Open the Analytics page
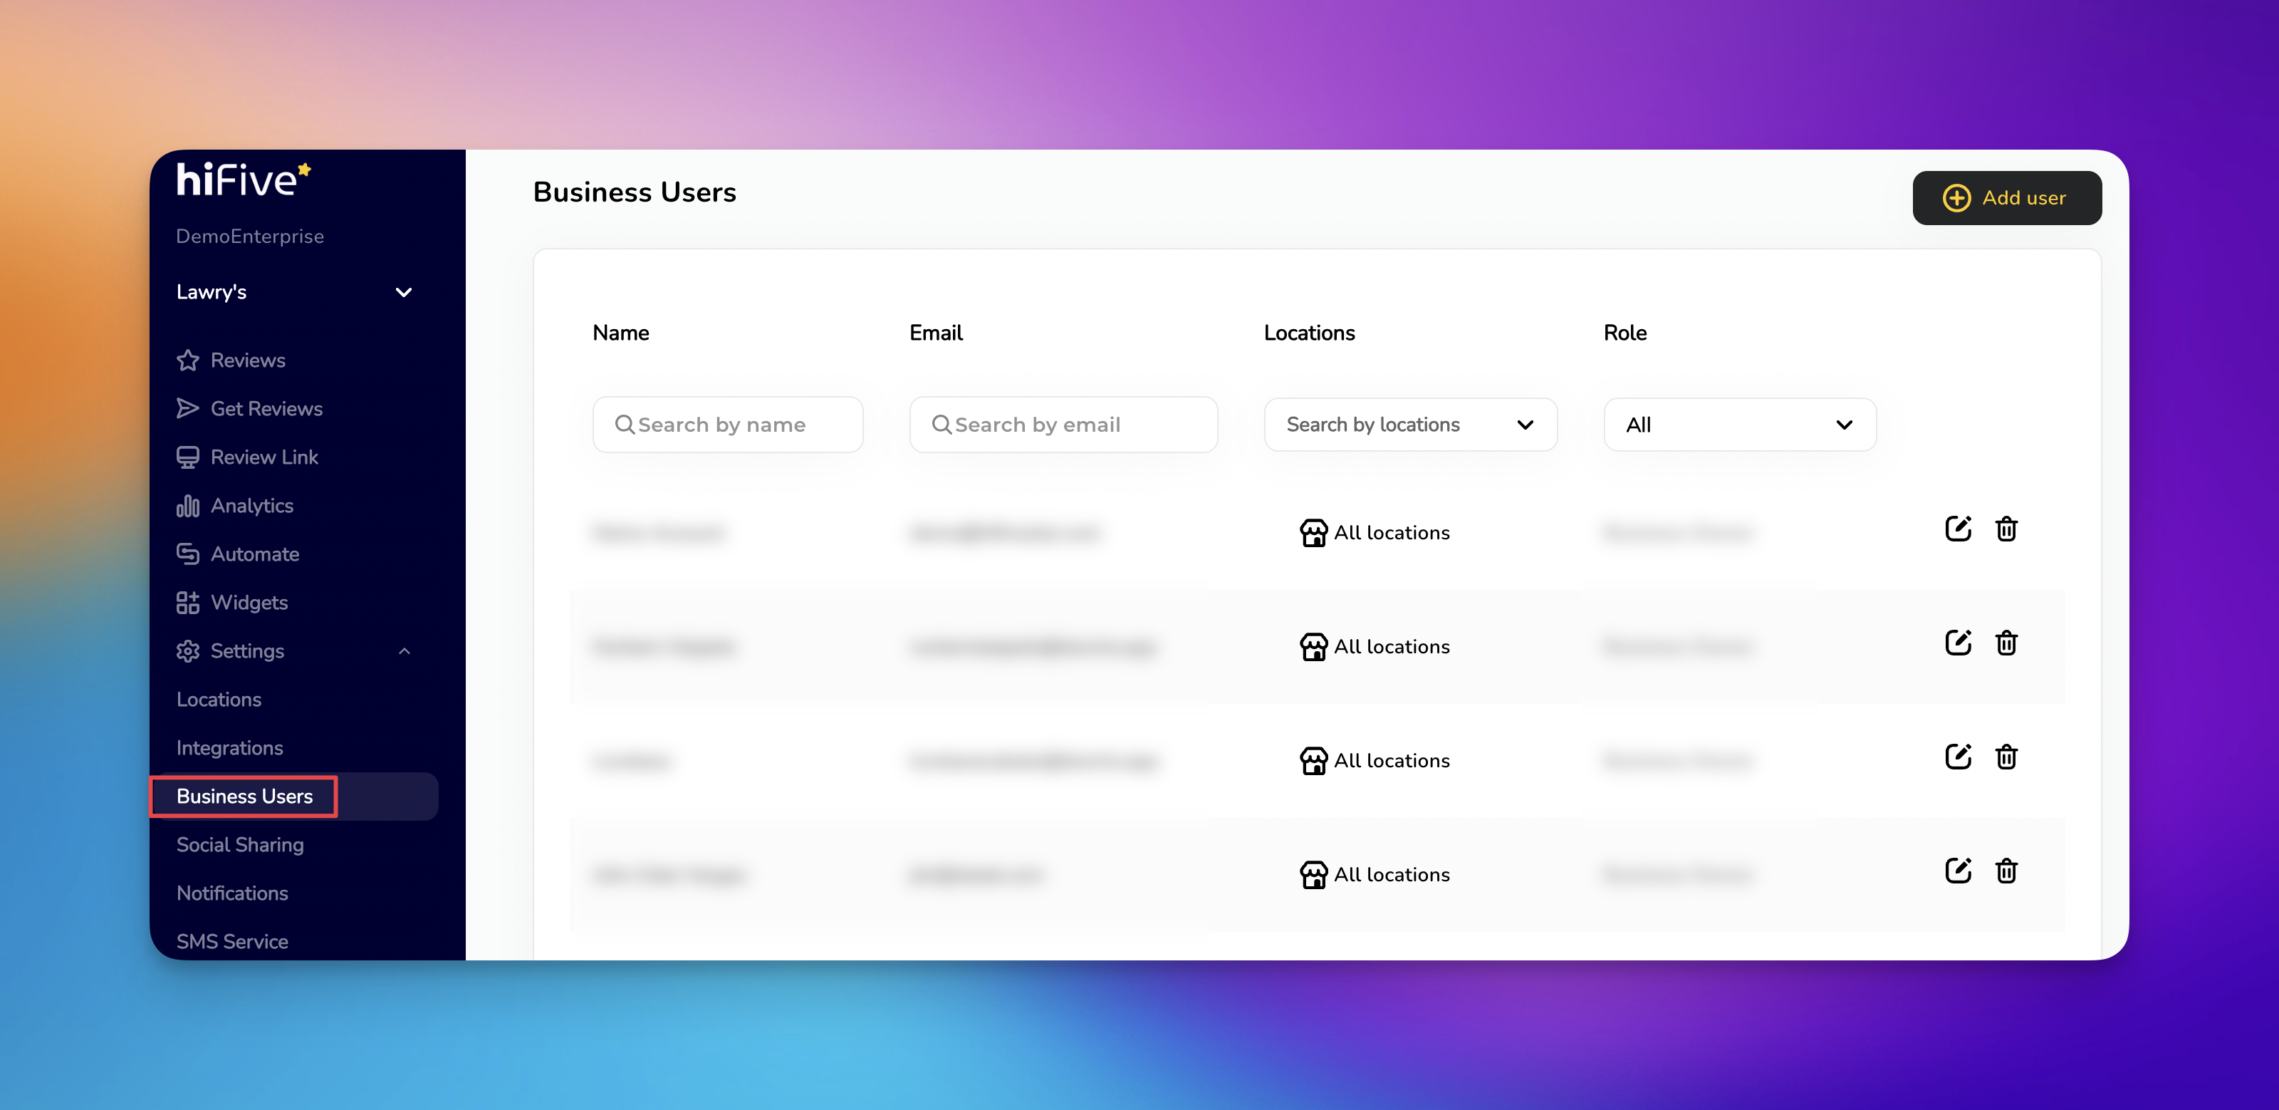Screen dimensions: 2279x1110 click(x=251, y=505)
